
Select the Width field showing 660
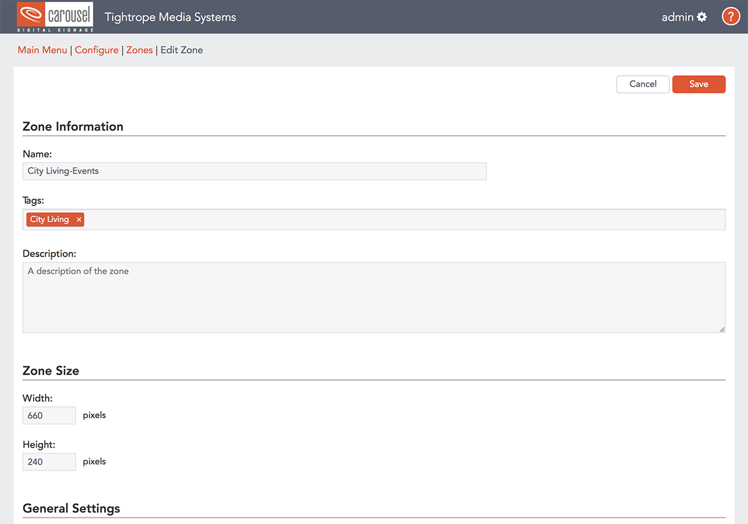coord(49,415)
